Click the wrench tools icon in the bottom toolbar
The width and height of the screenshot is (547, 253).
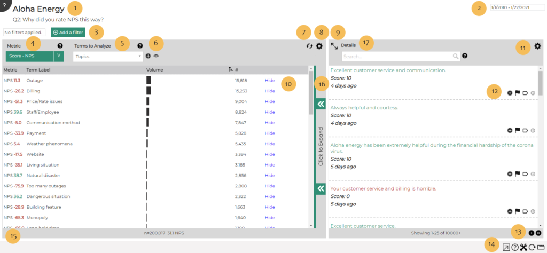(523, 247)
